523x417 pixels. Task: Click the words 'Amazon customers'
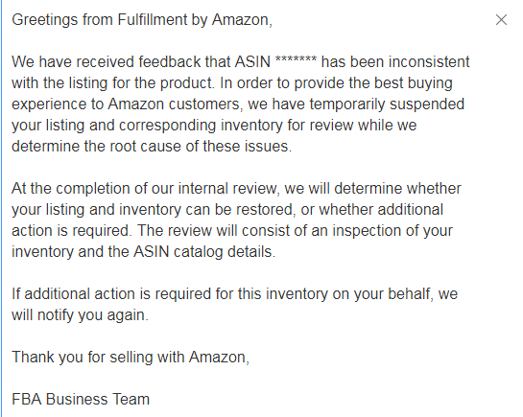click(174, 104)
